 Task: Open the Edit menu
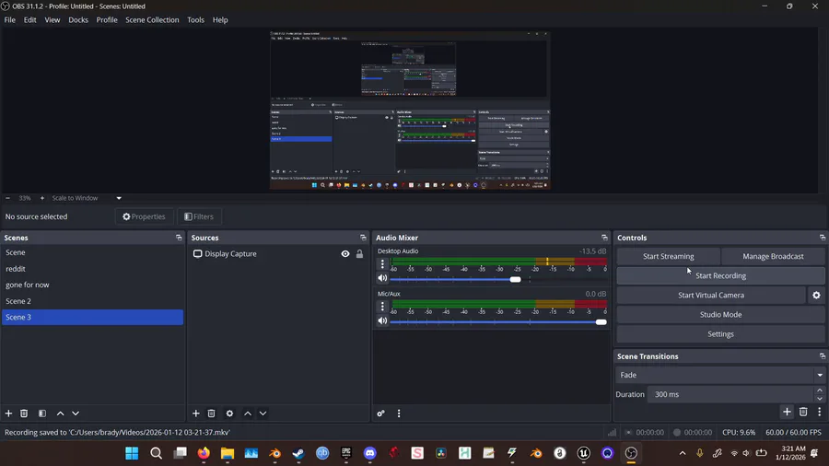(30, 19)
